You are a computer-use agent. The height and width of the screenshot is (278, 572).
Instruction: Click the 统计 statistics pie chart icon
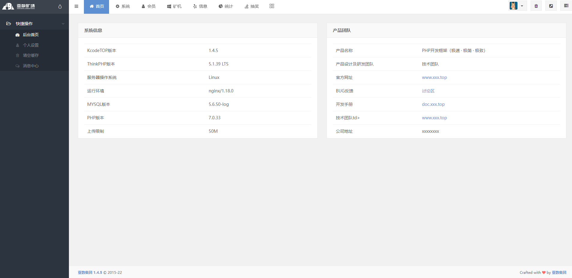(x=220, y=6)
